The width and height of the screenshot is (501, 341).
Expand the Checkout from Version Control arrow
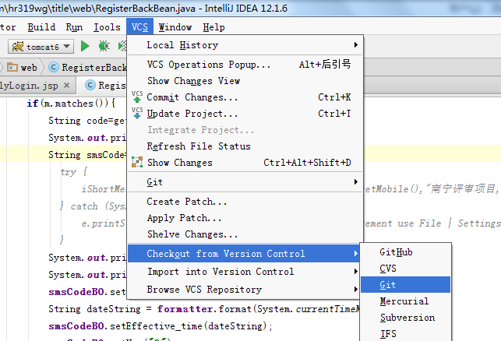355,254
